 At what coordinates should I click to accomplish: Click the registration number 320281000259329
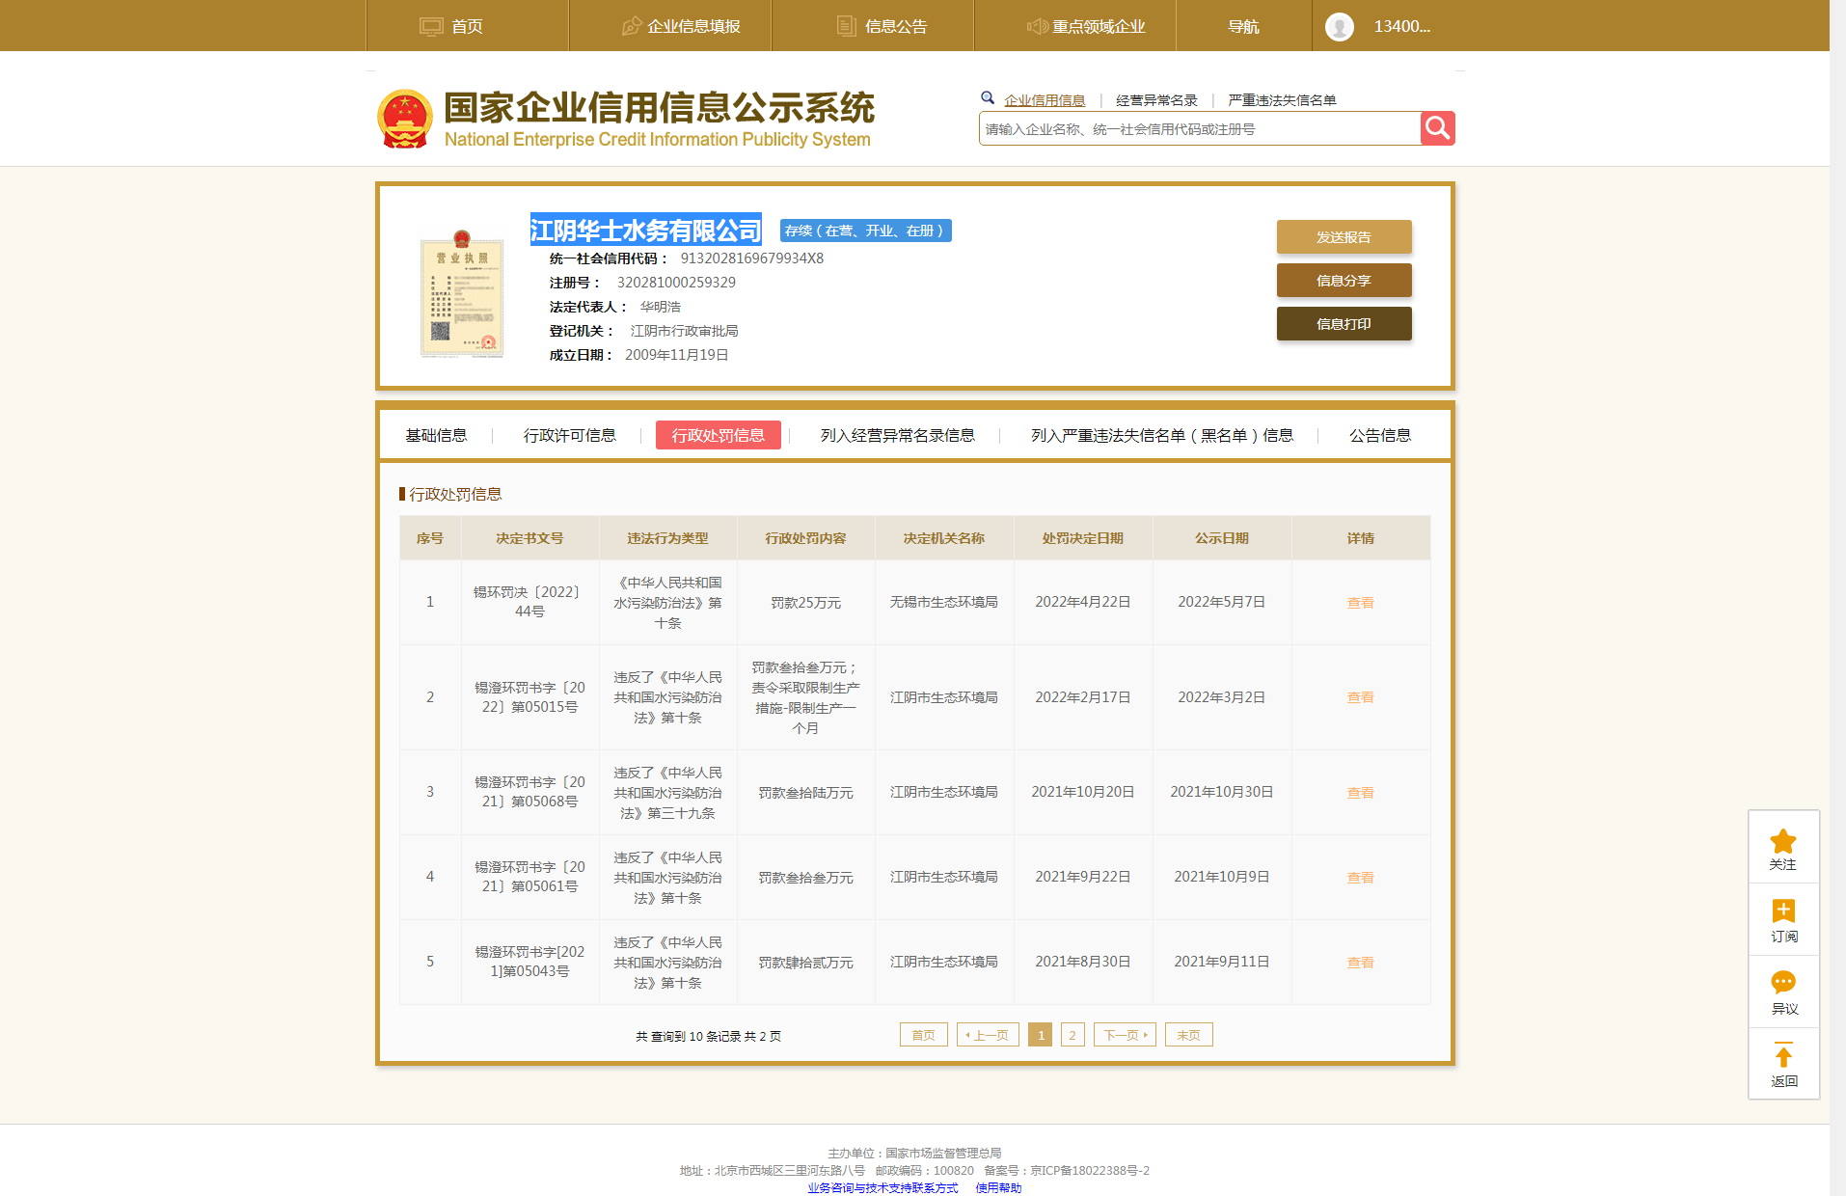[x=676, y=283]
